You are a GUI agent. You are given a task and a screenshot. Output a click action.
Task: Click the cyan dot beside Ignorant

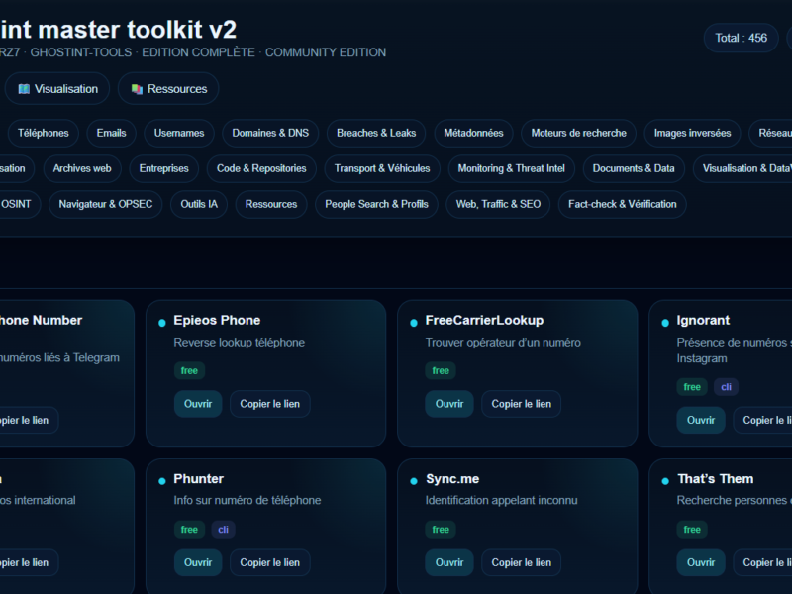665,322
